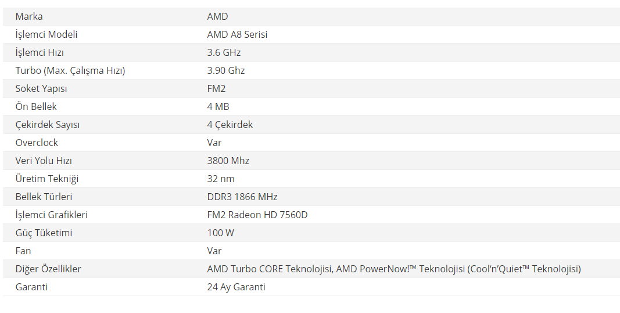Click the İşlemci Hızı label
The width and height of the screenshot is (620, 313).
point(40,52)
